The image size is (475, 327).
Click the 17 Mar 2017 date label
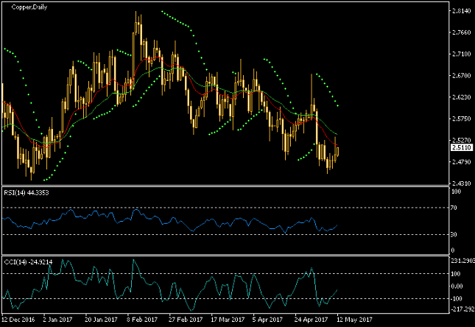[228, 320]
